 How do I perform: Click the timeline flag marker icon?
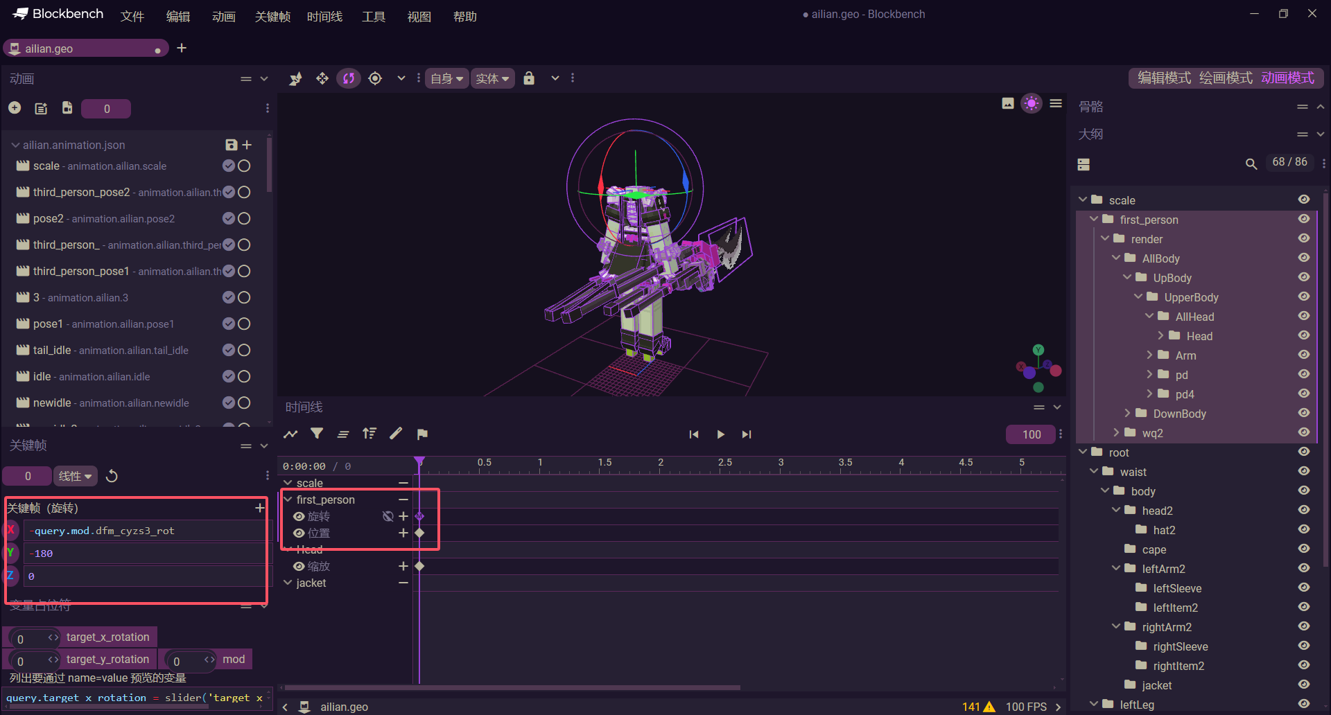pos(422,434)
